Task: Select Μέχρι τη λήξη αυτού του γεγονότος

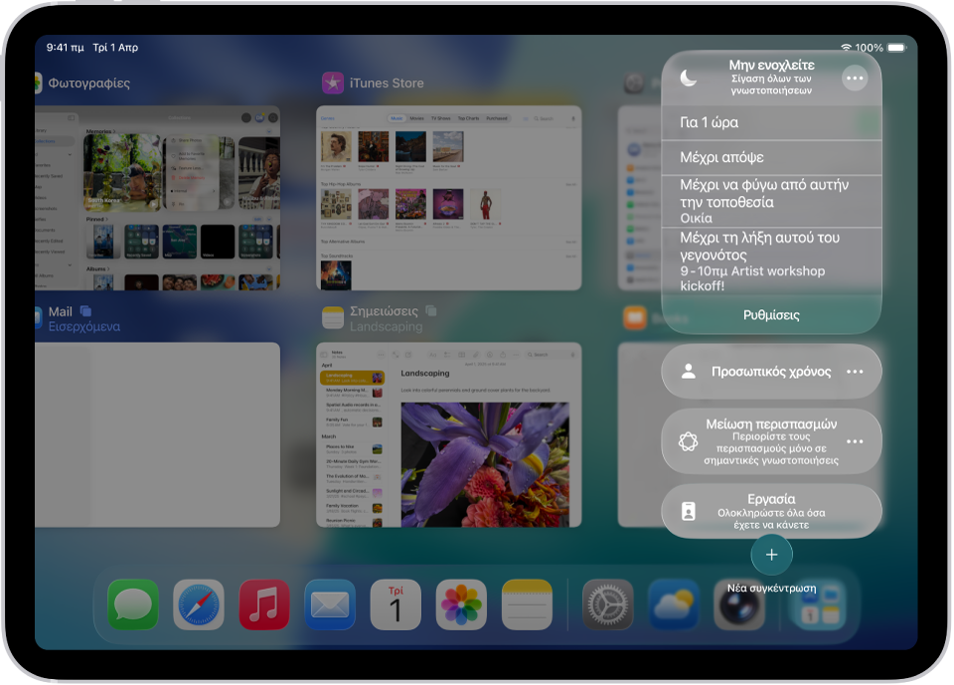Action: [x=771, y=261]
